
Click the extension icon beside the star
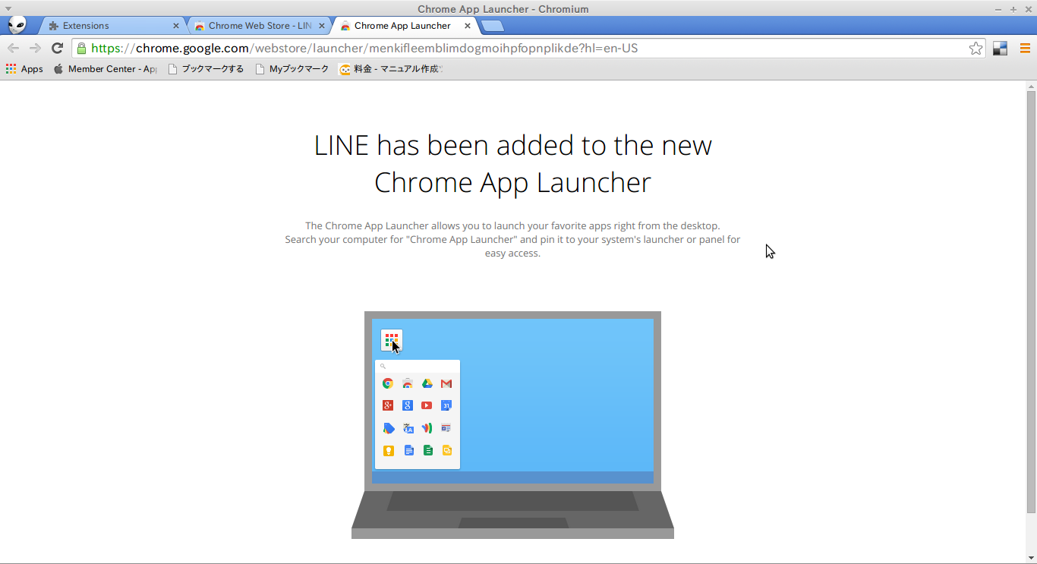click(x=1000, y=49)
